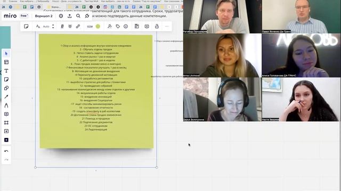341x191 pixels.
Task: Select sticky line '10- разработка регламентов'
Action: (x=96, y=79)
